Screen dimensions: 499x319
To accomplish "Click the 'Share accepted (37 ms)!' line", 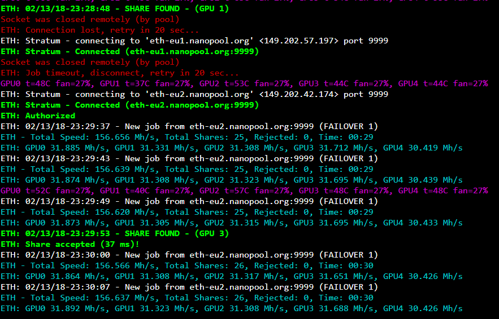I will click(70, 245).
